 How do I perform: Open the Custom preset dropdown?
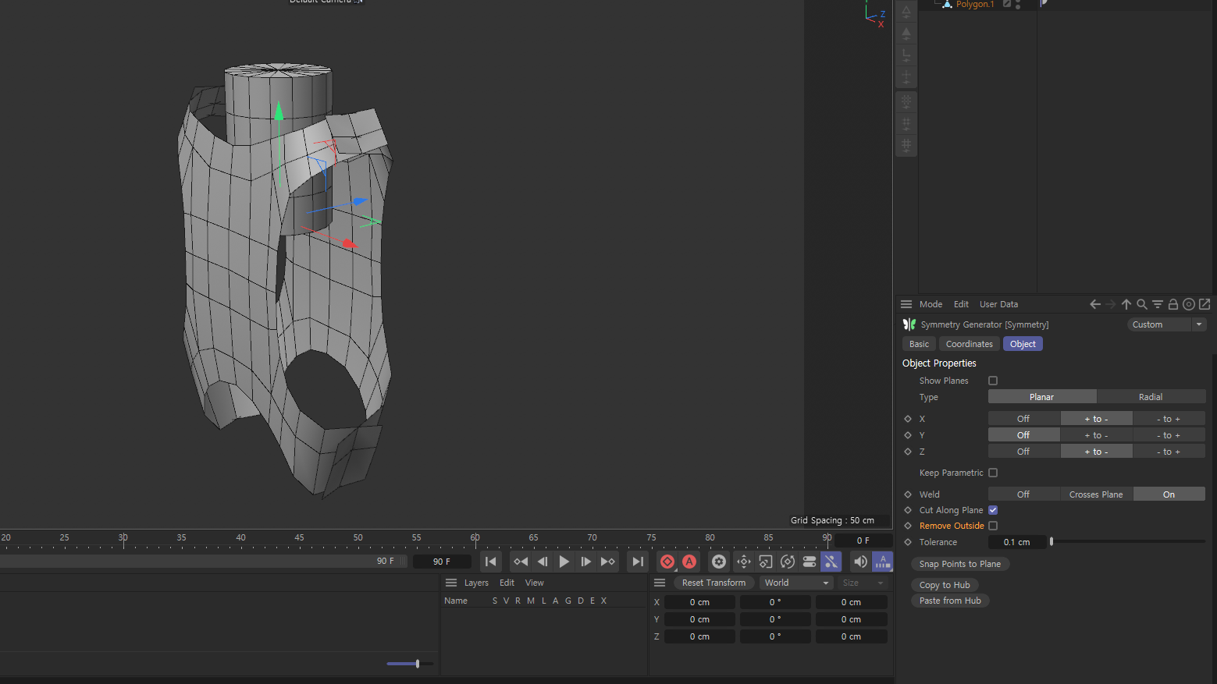tap(1167, 324)
